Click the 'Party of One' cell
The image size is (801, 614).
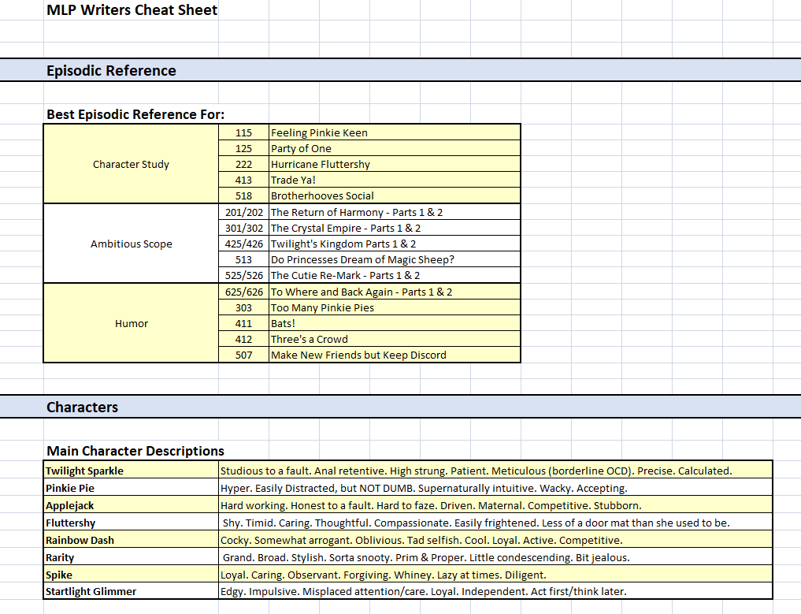395,148
